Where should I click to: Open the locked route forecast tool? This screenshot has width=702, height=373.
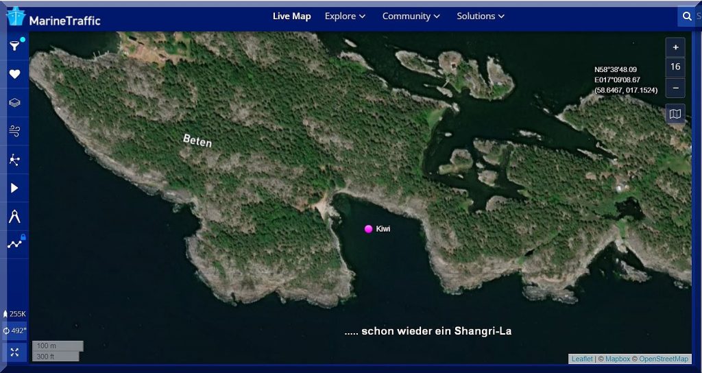pos(14,243)
